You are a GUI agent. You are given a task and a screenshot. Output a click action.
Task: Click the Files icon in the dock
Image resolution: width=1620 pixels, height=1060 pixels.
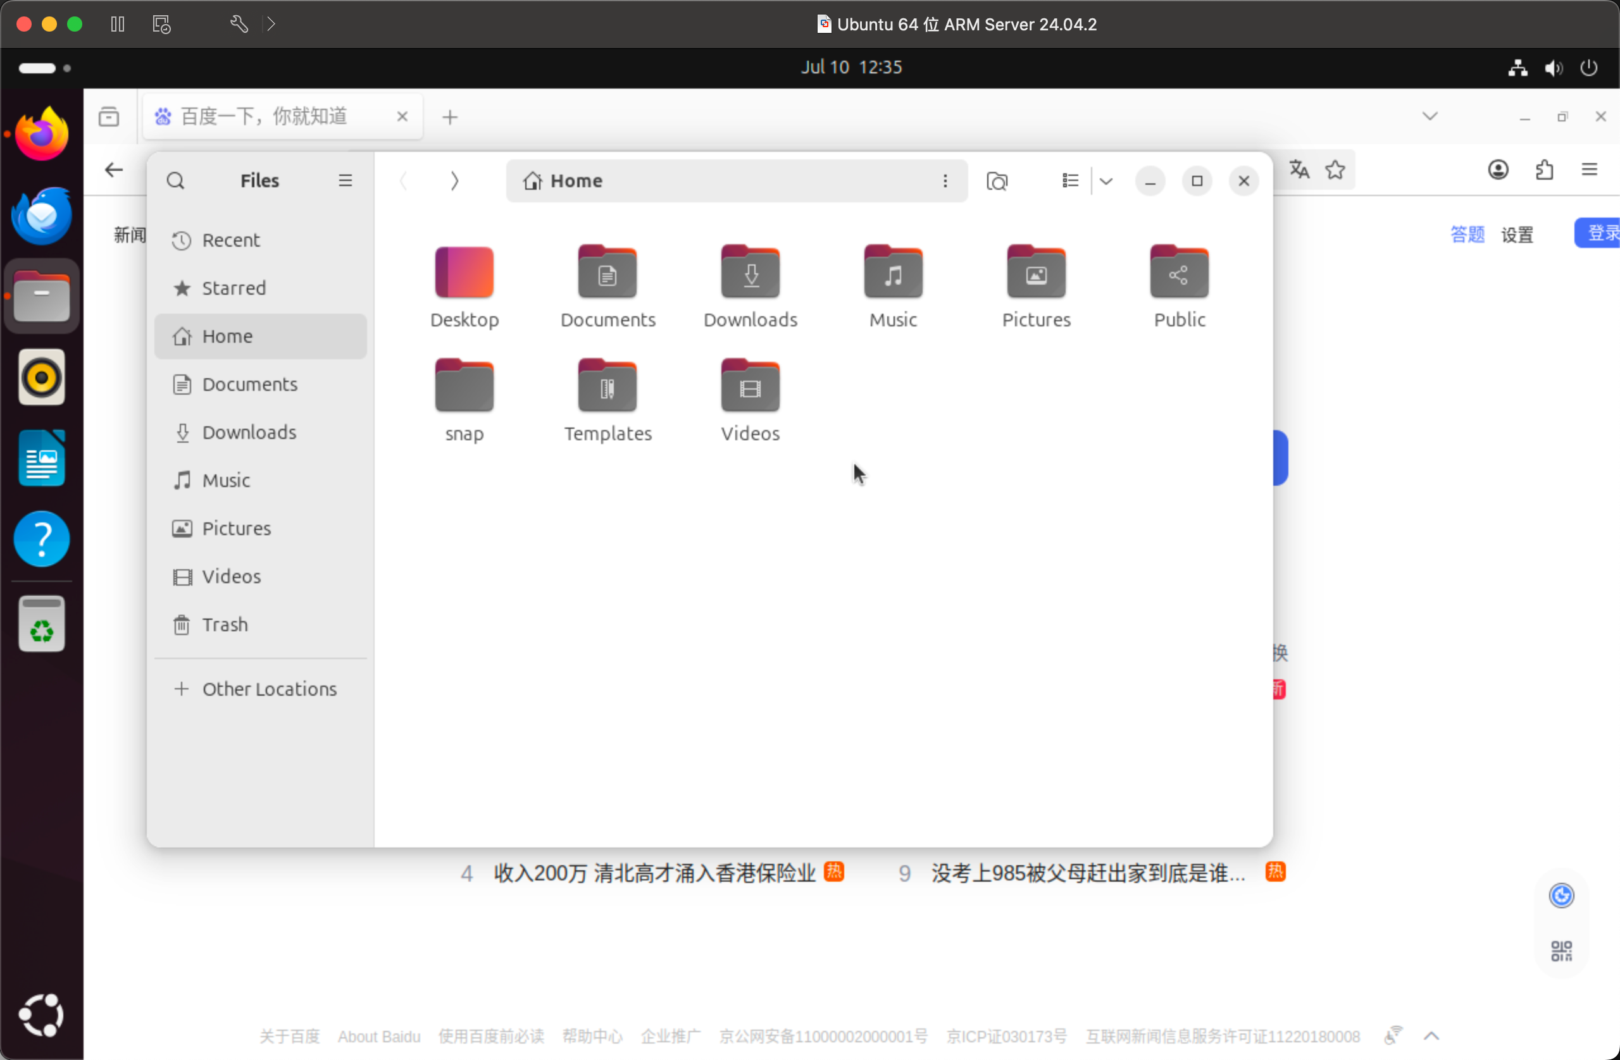coord(42,297)
